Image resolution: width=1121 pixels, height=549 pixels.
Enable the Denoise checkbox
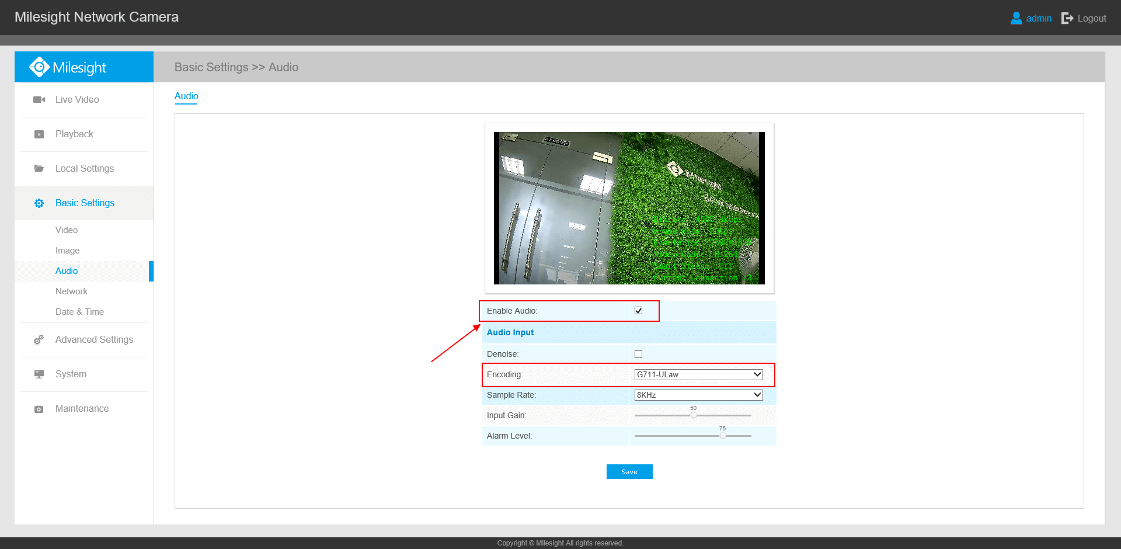tap(638, 353)
